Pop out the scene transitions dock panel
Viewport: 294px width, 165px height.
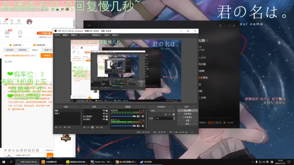[x=175, y=107]
